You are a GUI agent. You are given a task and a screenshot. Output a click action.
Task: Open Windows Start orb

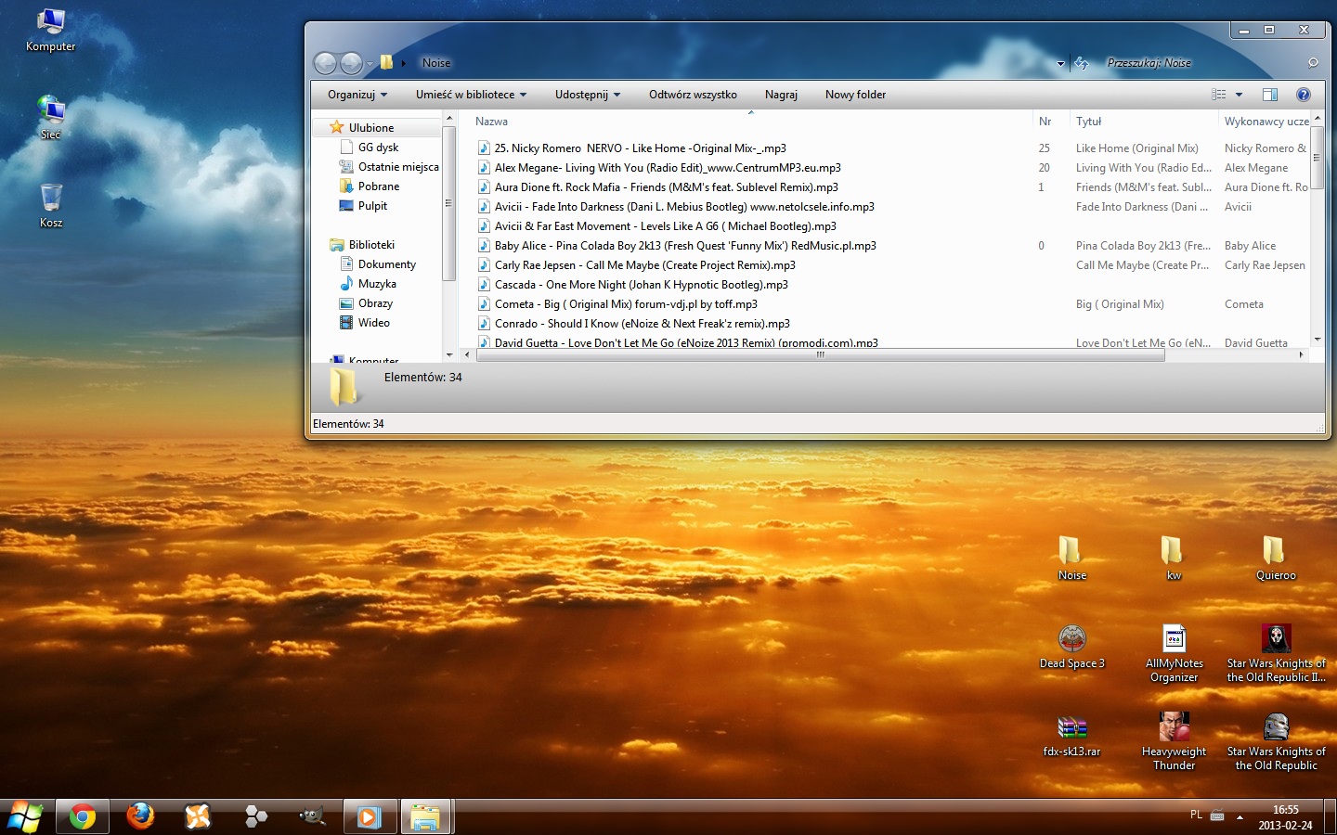click(25, 816)
